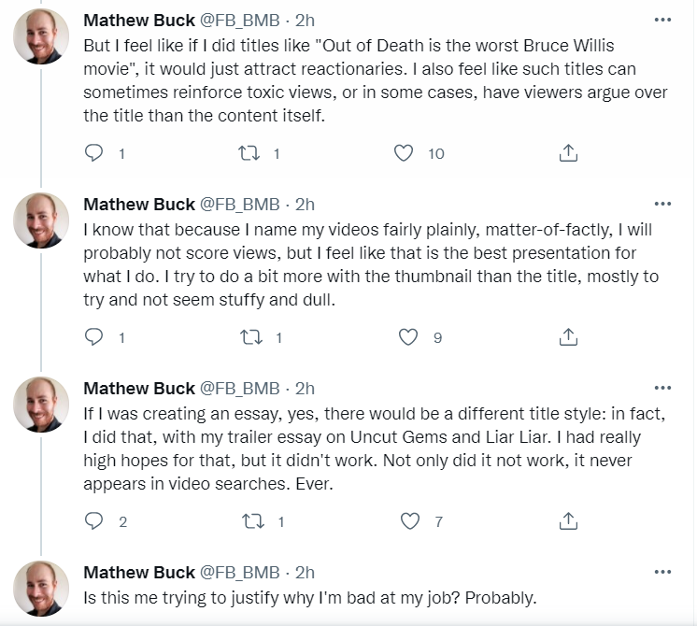Like the tweet with 7 likes
The width and height of the screenshot is (697, 626).
coord(410,521)
